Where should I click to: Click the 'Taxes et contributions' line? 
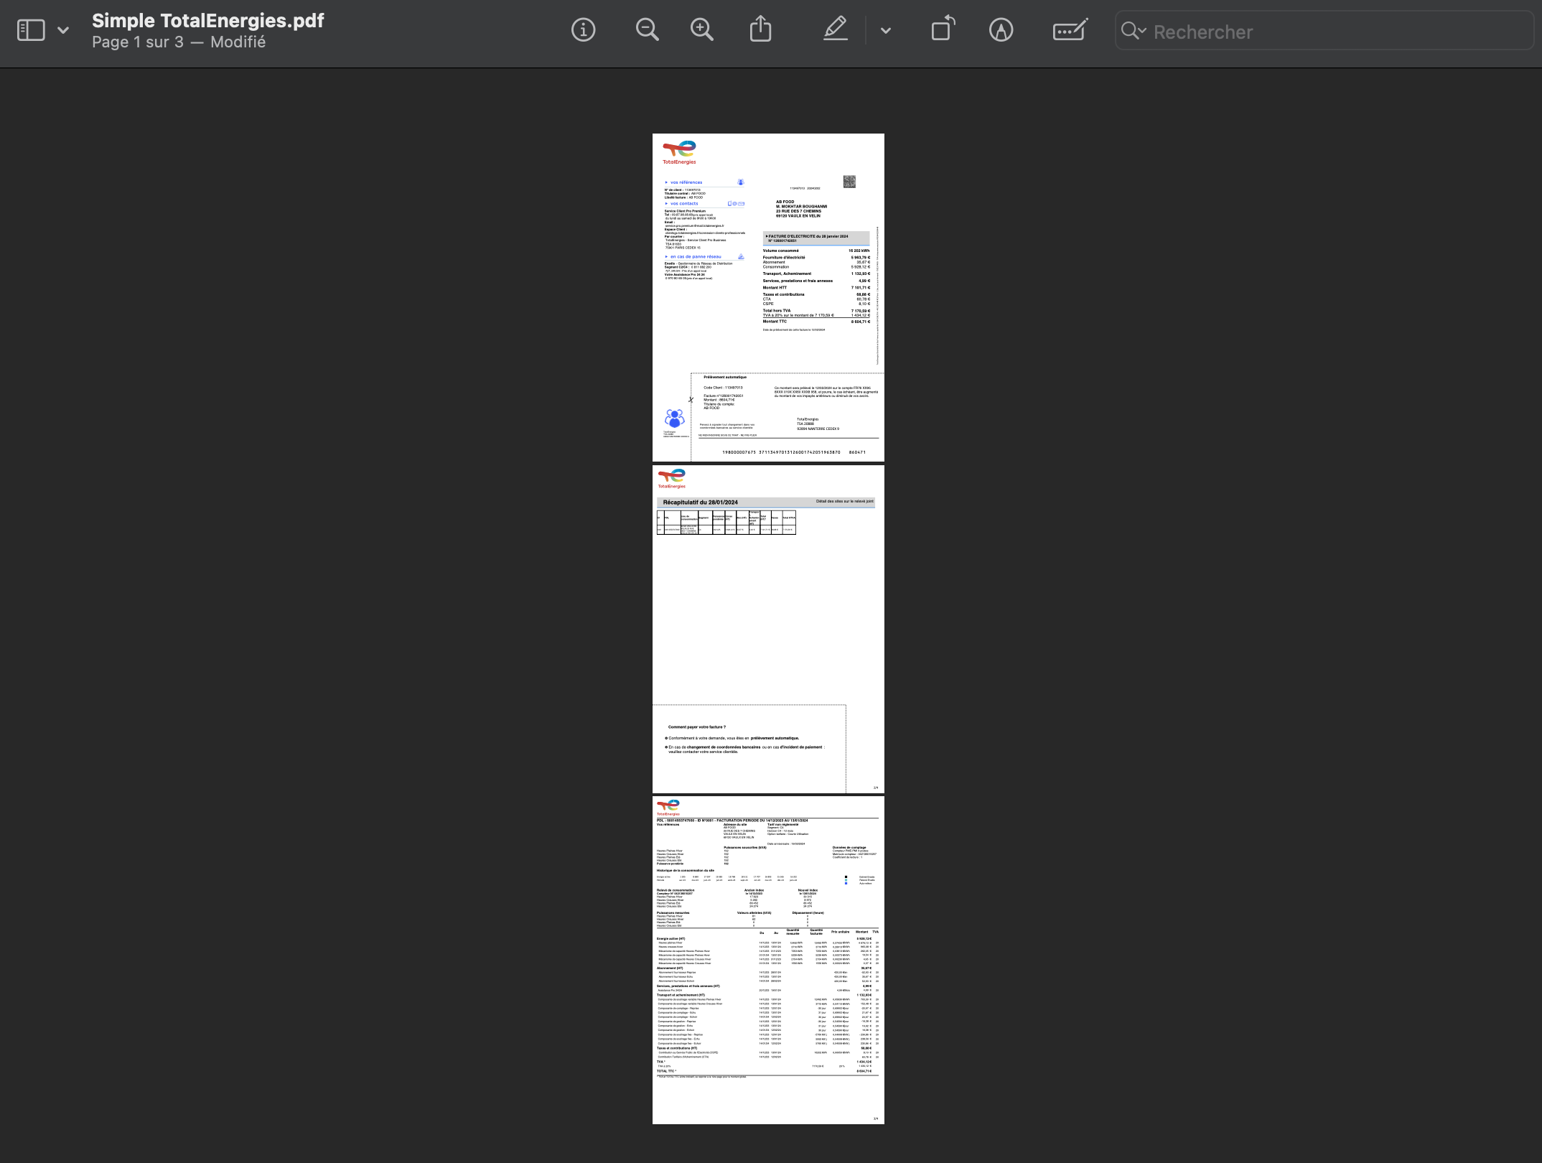816,294
